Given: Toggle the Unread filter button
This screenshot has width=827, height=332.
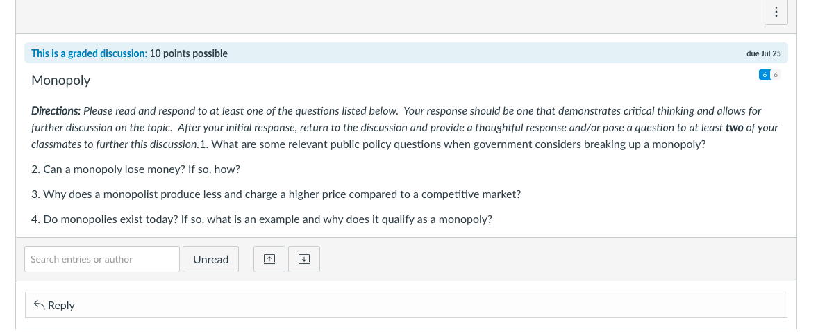Looking at the screenshot, I should coord(210,259).
